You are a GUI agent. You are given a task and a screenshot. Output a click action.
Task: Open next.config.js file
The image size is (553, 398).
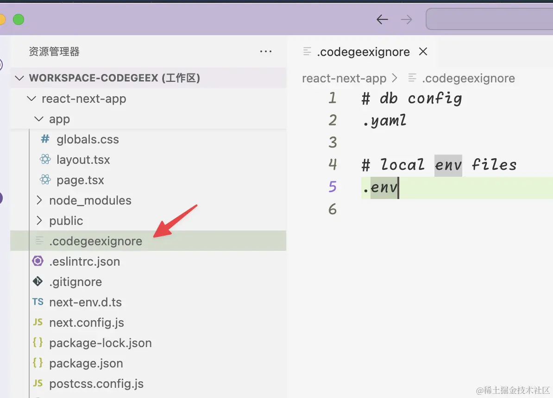pos(87,323)
